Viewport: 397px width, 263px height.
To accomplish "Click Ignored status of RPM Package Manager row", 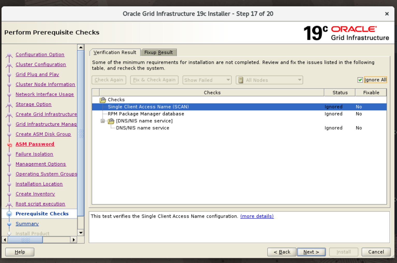I will 334,114.
